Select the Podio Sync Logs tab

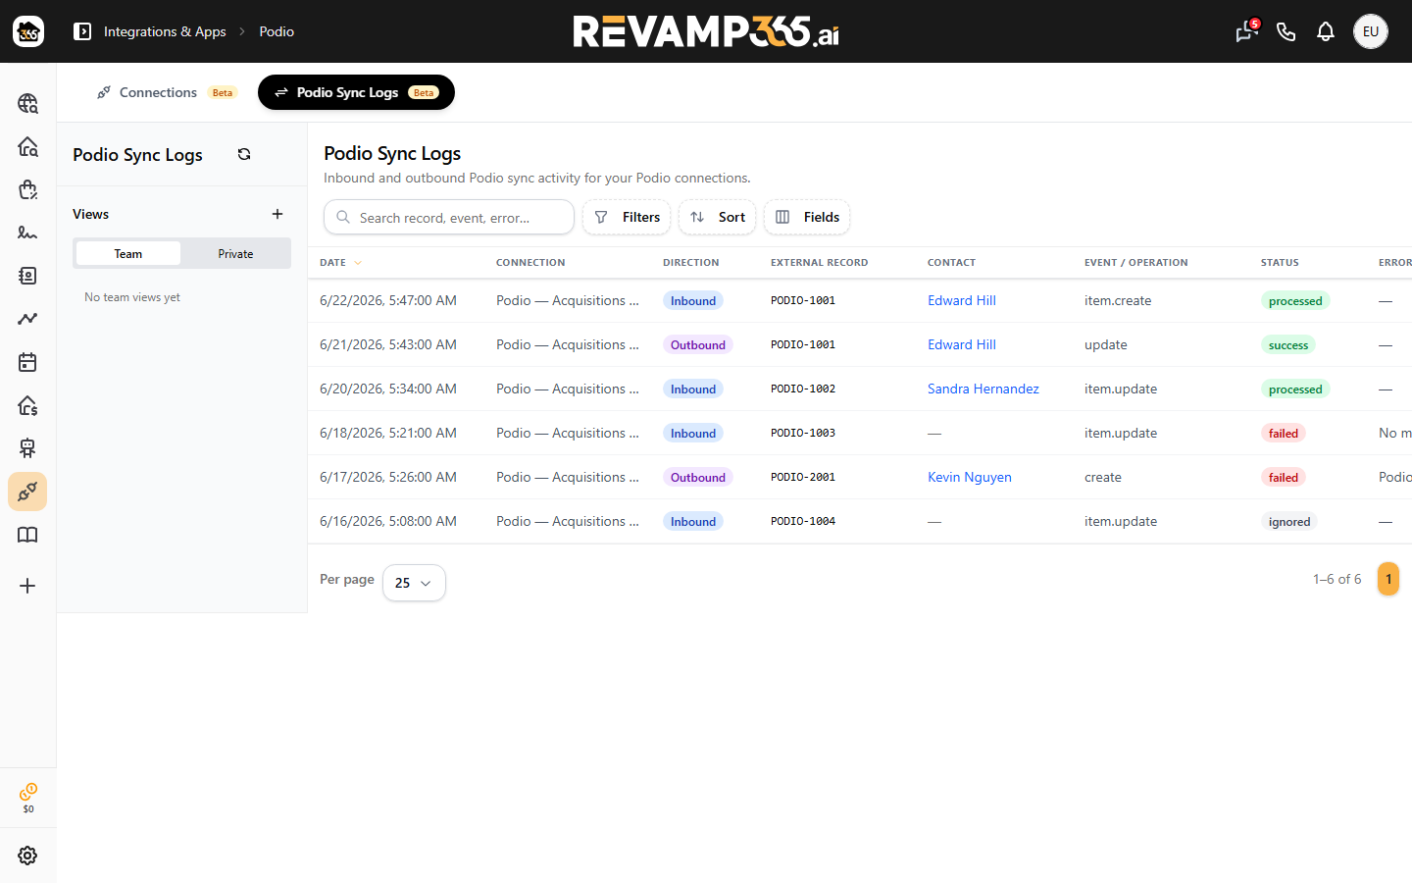(x=356, y=92)
